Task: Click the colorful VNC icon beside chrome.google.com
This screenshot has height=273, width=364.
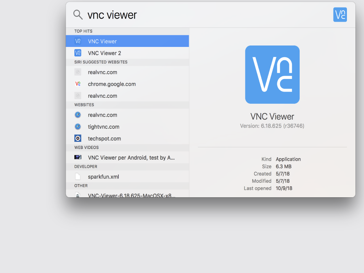Action: (x=78, y=84)
